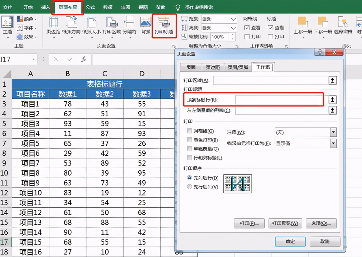Click the Background (背景) icon
The height and width of the screenshot is (257, 362).
(x=146, y=22)
